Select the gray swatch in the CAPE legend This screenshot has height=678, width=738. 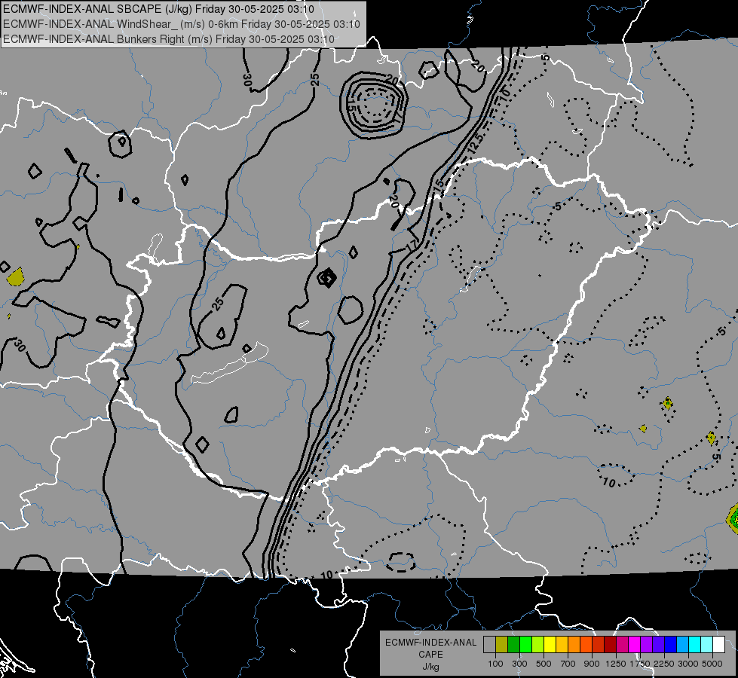[489, 645]
